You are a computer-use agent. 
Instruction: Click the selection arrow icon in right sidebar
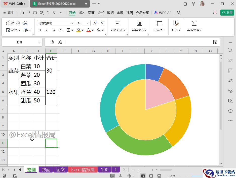tap(230, 50)
